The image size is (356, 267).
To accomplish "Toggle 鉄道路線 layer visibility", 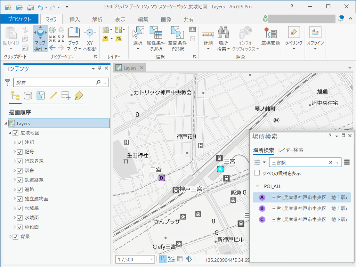I will coord(20,180).
